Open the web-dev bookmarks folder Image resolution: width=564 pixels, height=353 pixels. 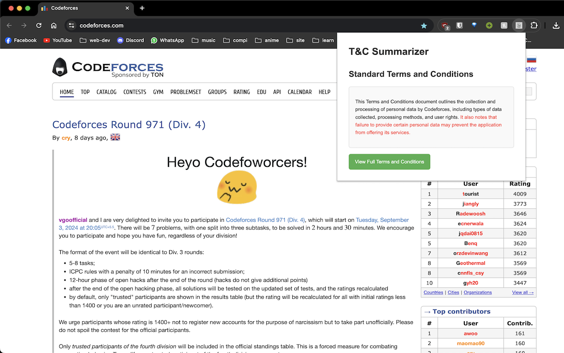(95, 40)
